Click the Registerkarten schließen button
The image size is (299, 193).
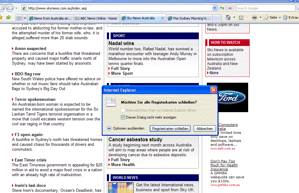170,129
